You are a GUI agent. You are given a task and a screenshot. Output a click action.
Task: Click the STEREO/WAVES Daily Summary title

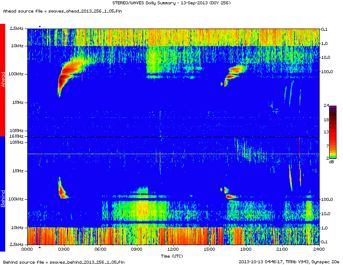[x=171, y=3]
